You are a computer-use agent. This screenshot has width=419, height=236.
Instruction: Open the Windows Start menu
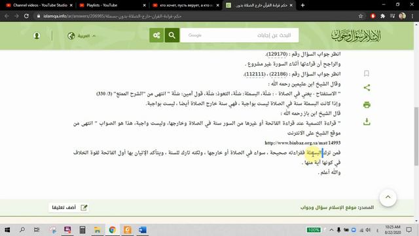coord(7,229)
